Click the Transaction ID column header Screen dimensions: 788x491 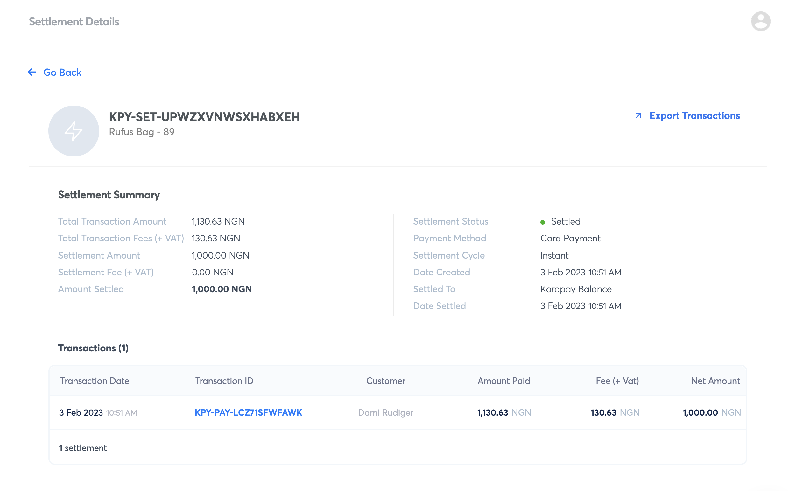(x=224, y=381)
